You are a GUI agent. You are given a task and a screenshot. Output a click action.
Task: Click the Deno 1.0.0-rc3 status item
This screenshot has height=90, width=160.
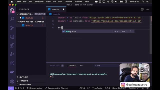(119, 88)
